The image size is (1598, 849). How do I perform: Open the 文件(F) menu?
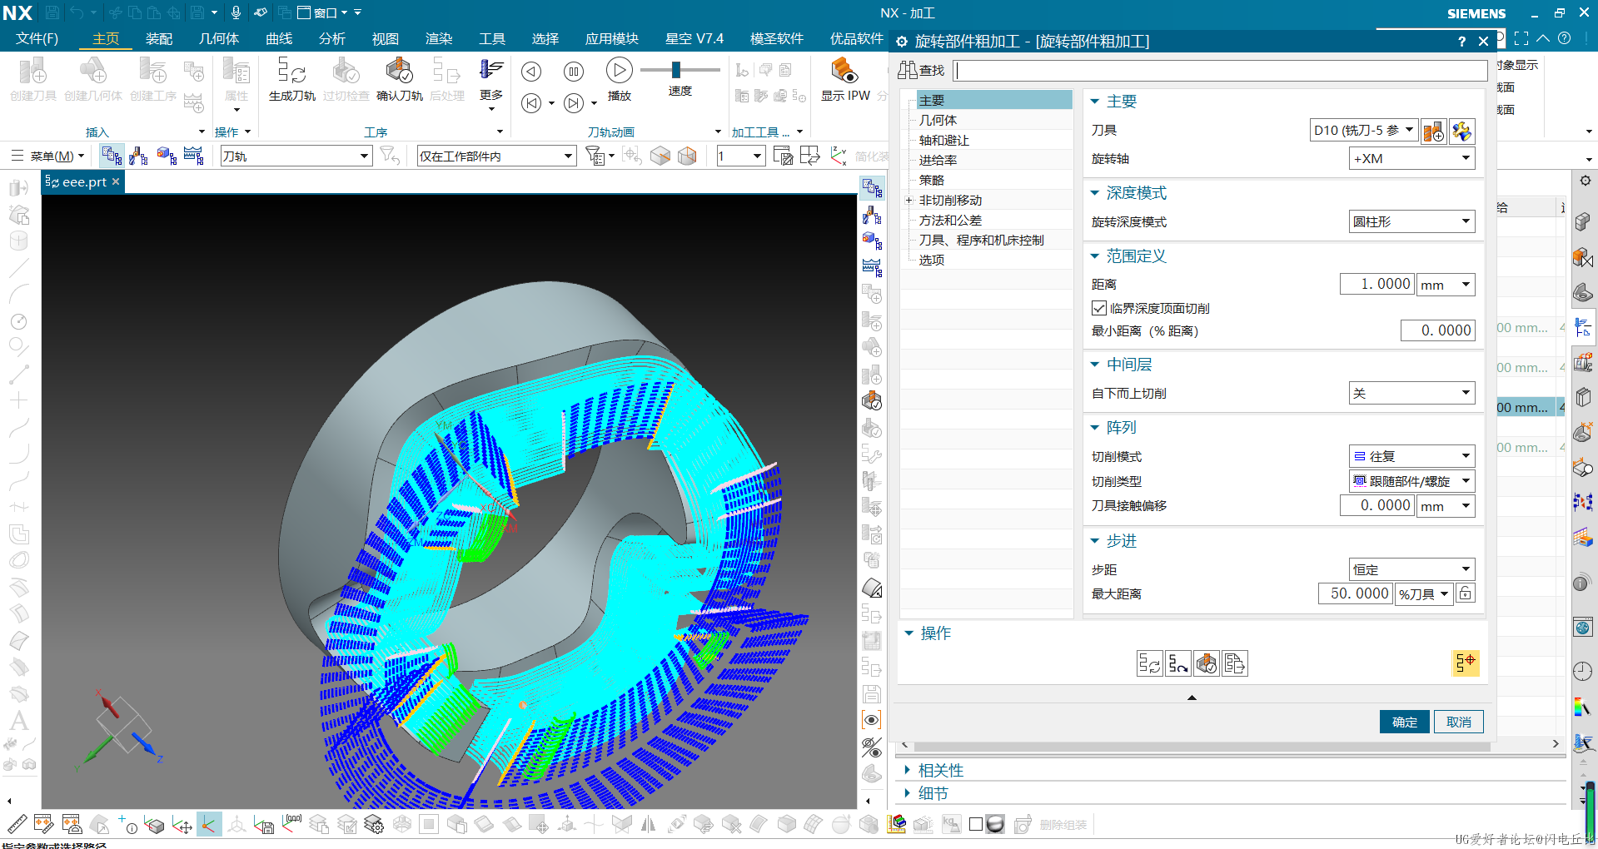[37, 38]
